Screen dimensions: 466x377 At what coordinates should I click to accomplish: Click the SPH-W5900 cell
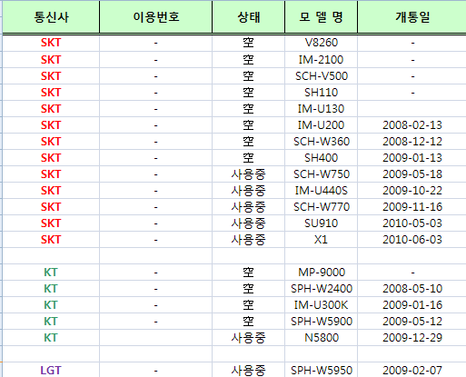(322, 322)
